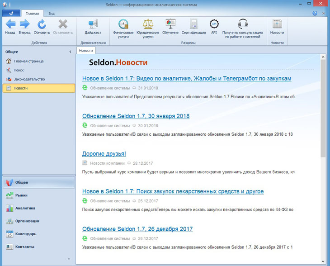
Task: Open Поиск in the sidebar
Action: (x=39, y=70)
